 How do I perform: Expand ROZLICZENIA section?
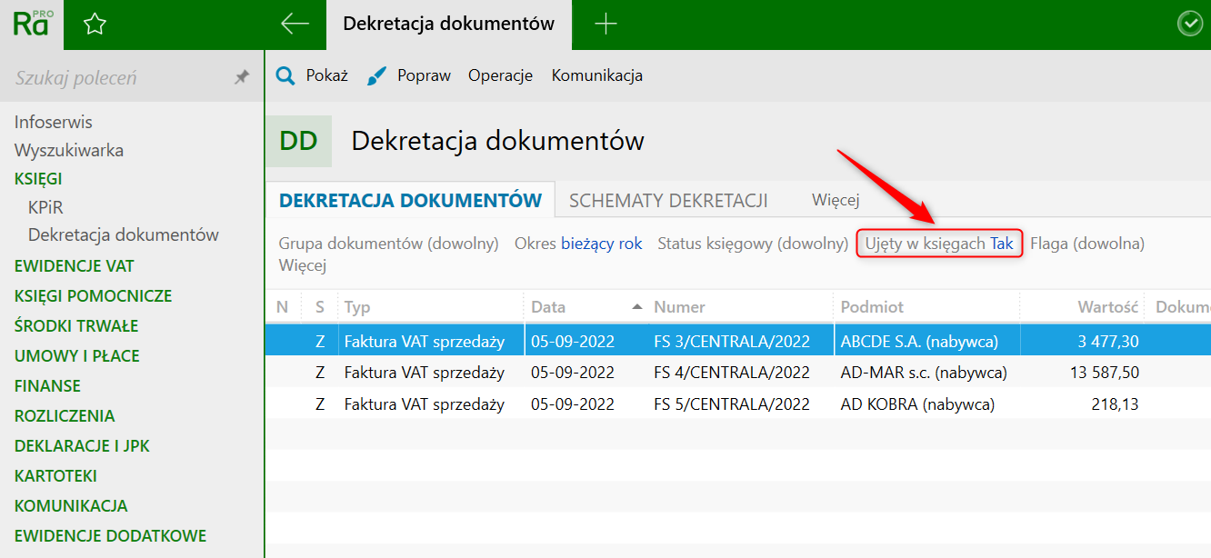click(65, 416)
